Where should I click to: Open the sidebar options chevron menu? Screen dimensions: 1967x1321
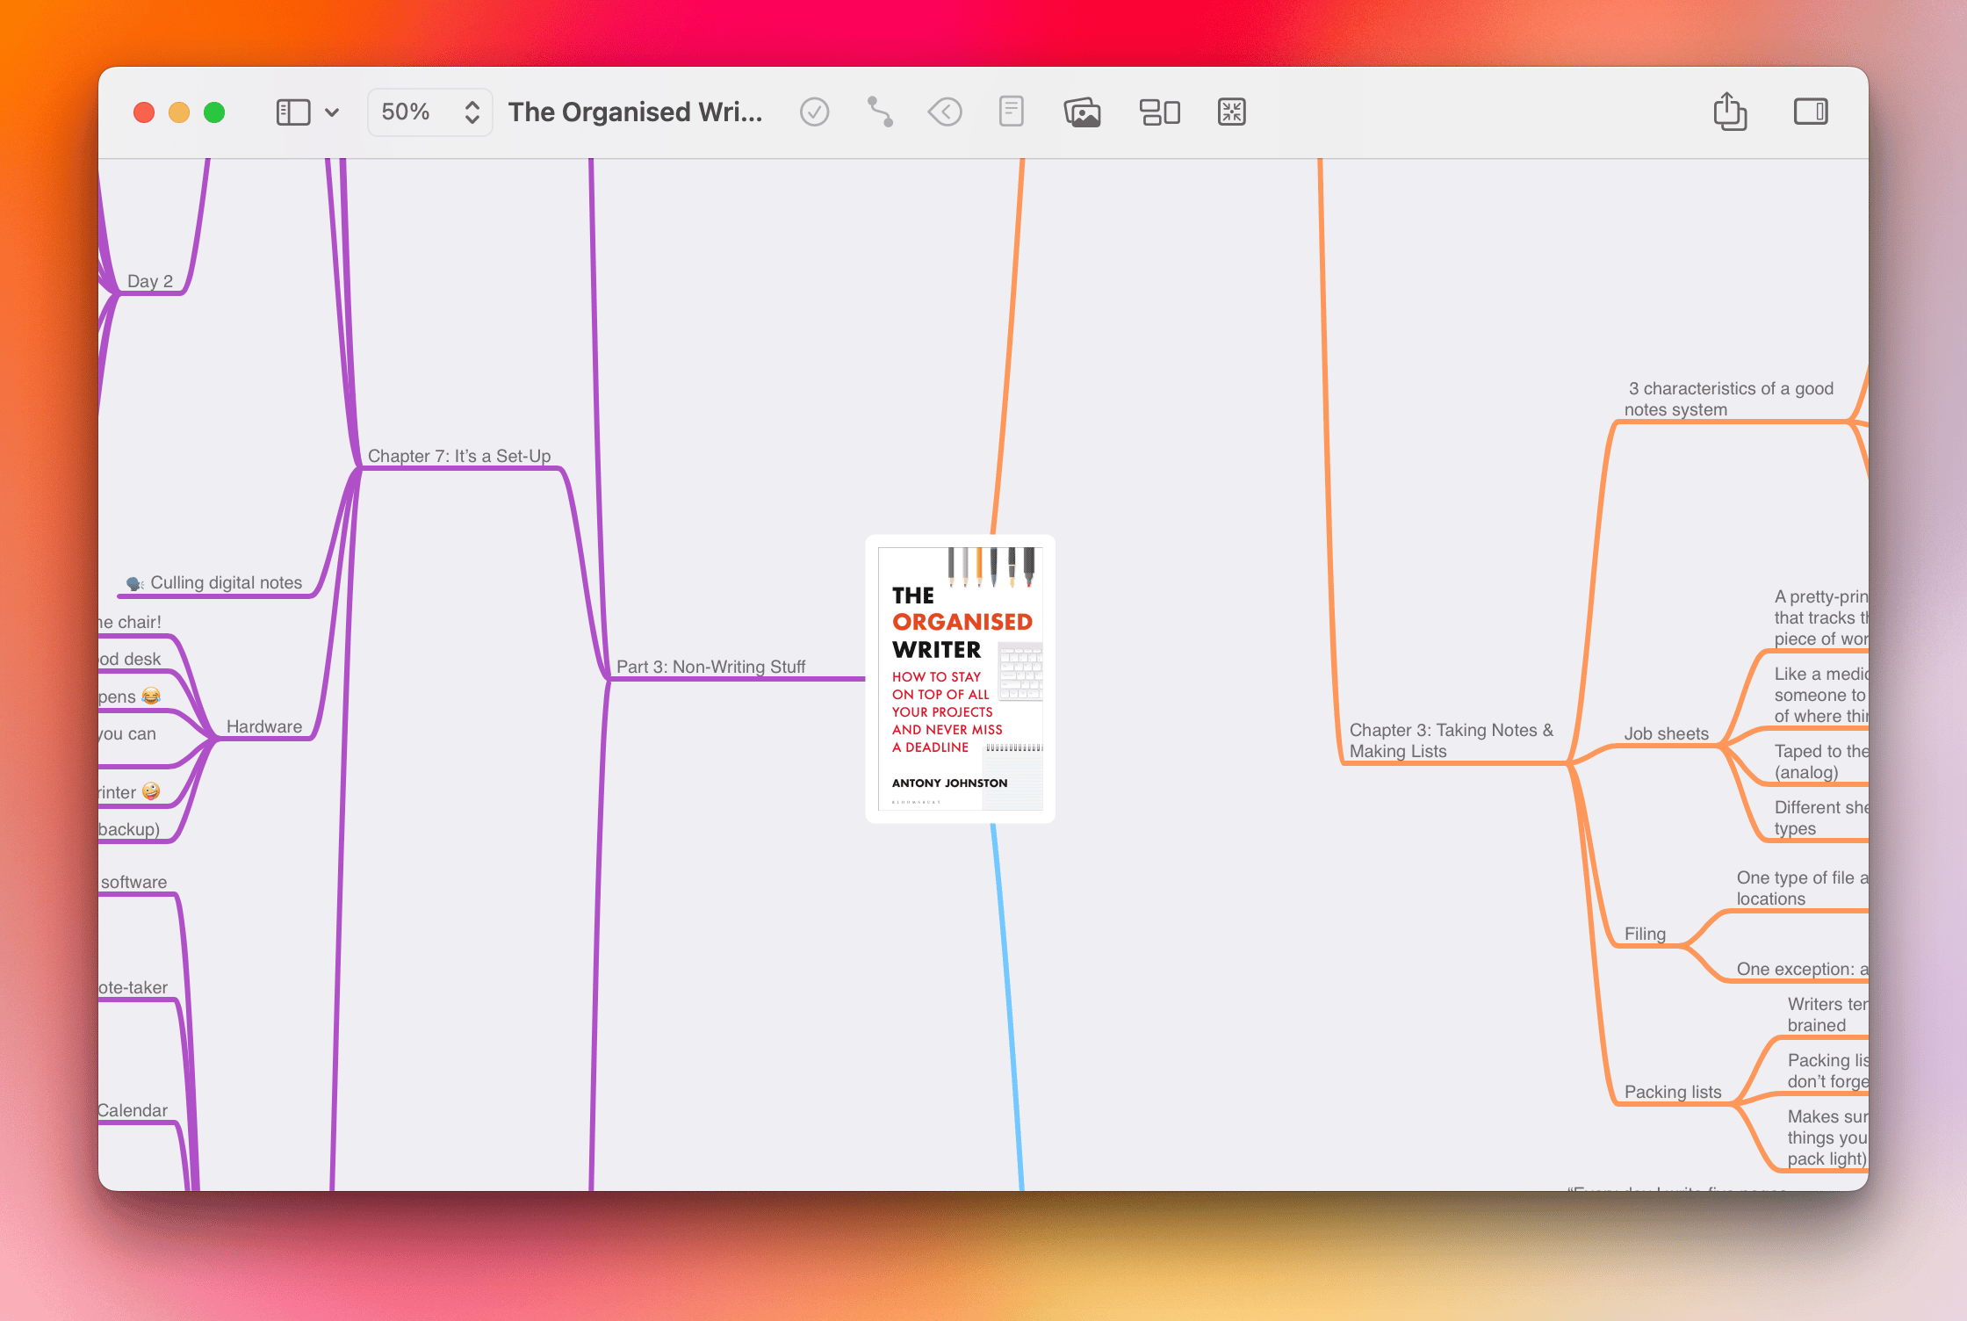pos(332,112)
